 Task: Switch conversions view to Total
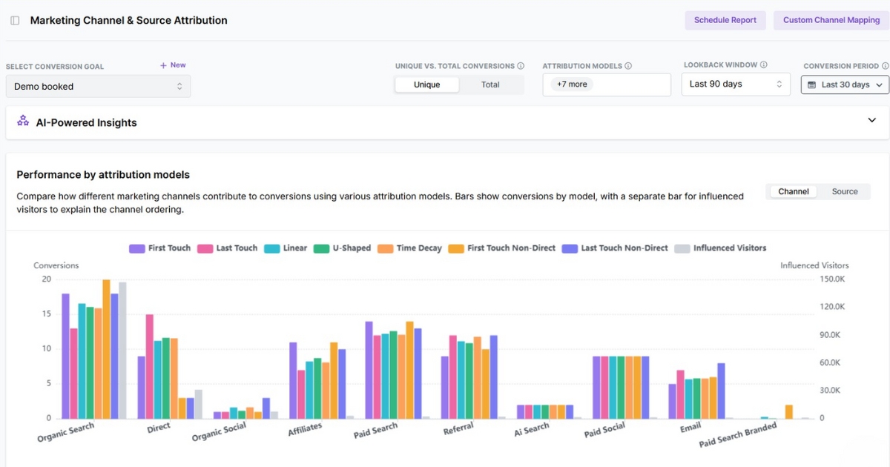[490, 85]
